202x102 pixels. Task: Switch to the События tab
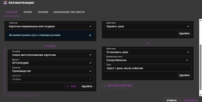[x=11, y=12]
